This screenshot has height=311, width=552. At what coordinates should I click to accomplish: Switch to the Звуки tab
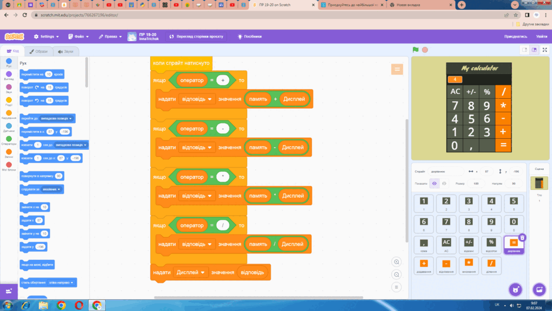tap(66, 52)
